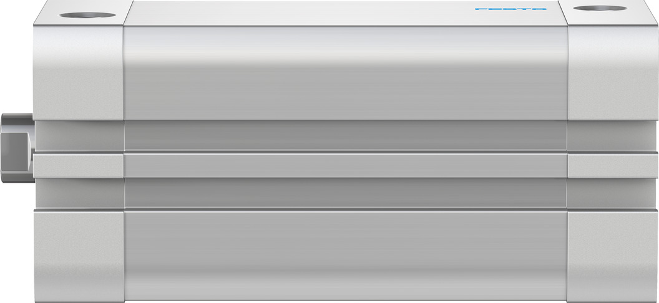The width and height of the screenshot is (659, 303).
Task: Select the upper block of right end cap
Action: 613,73
